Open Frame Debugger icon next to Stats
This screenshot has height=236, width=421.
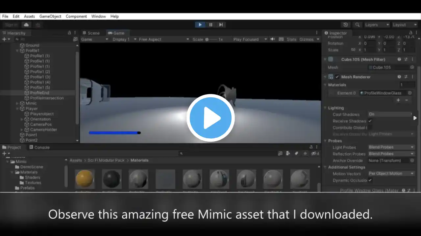281,39
